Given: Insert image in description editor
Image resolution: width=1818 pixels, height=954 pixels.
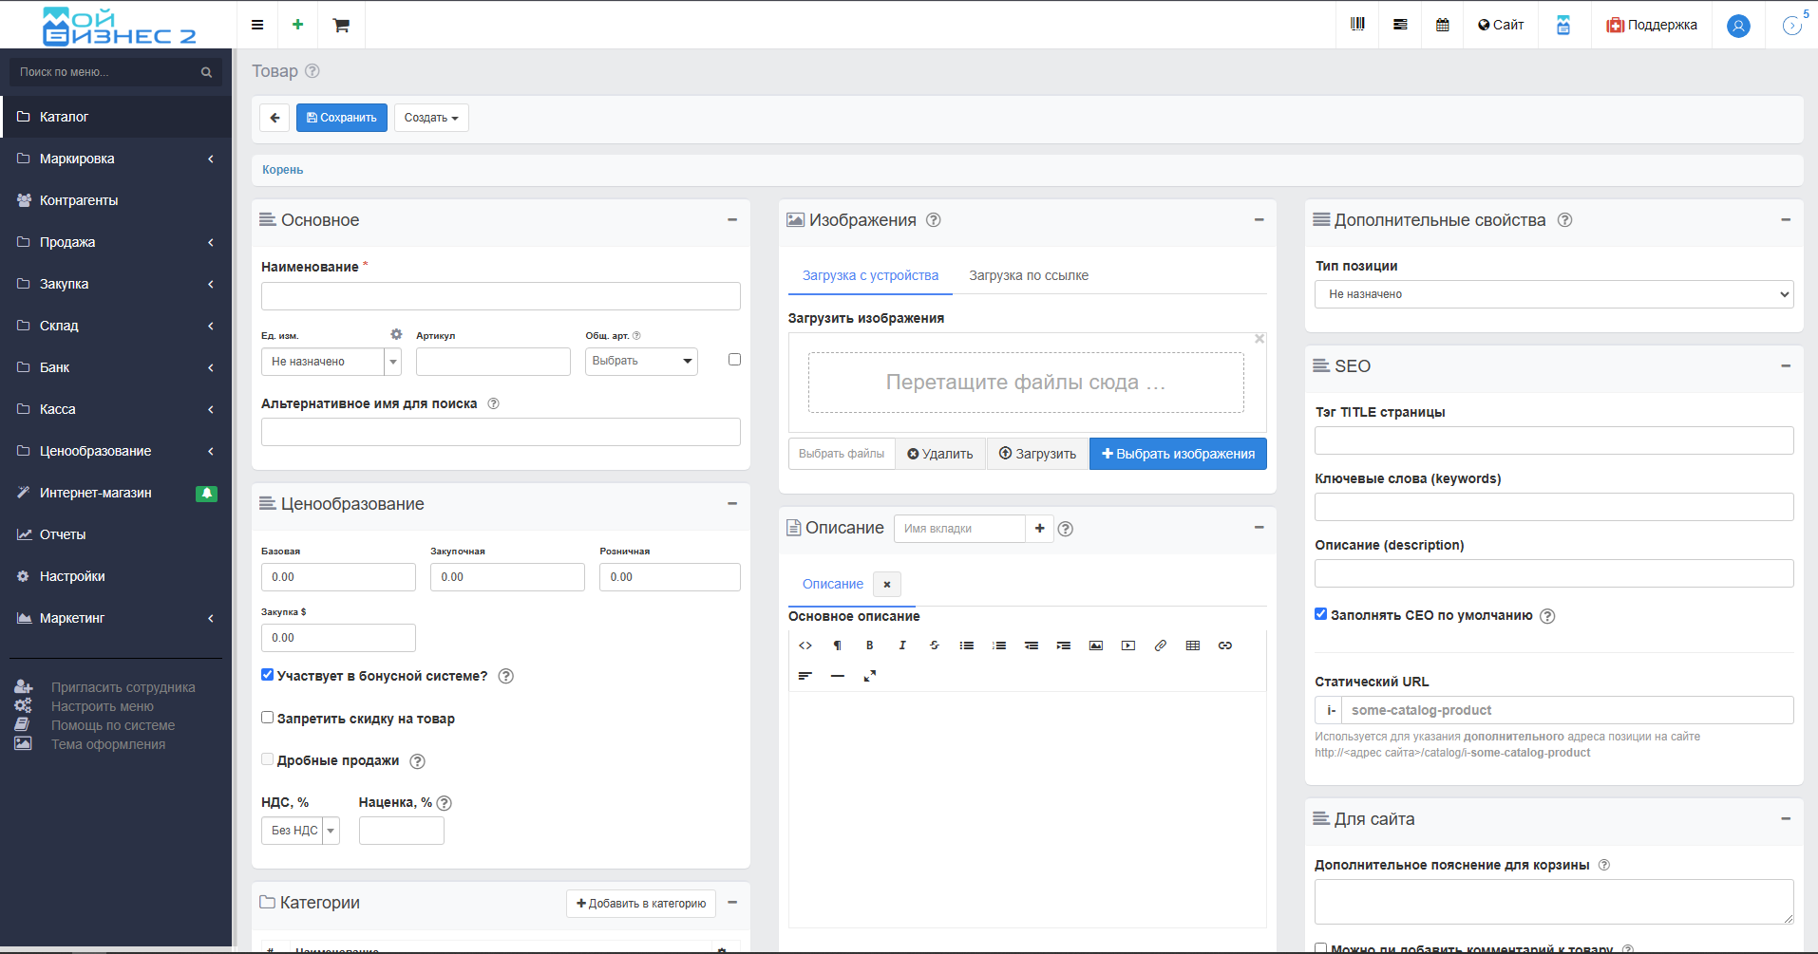Looking at the screenshot, I should [x=1096, y=645].
